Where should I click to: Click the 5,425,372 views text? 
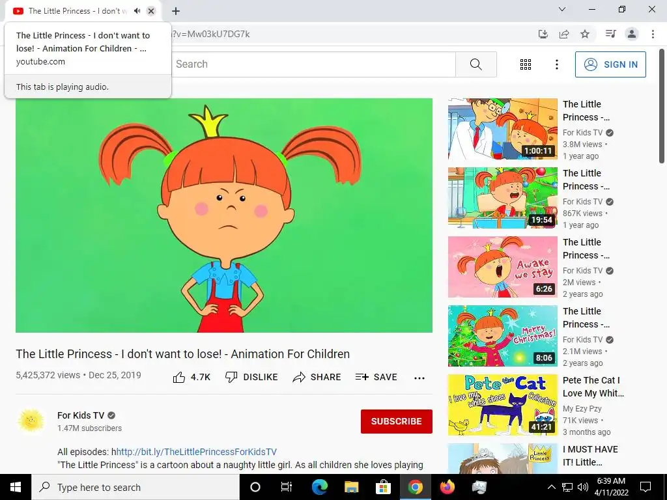48,375
